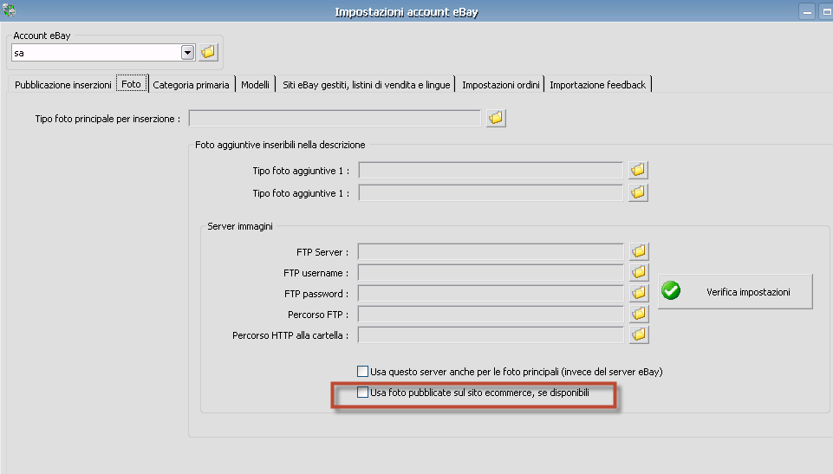Screen dimensions: 833x474
Task: Open folder icon next to Percorso HTTP alla cartella
Action: tap(639, 334)
